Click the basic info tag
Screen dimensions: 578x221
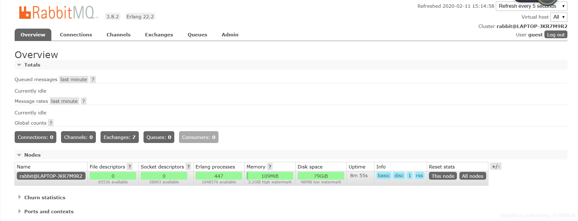pos(384,175)
